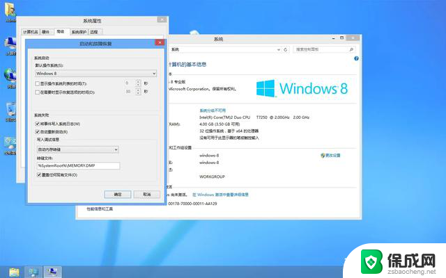Click the stepper for operating system list time
Image resolution: width=446 pixels, height=278 pixels.
coord(138,83)
